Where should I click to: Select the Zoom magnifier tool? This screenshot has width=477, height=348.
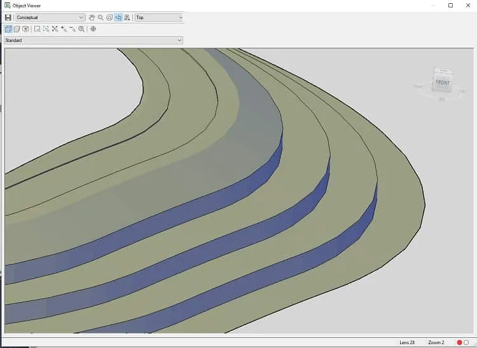[x=100, y=18]
